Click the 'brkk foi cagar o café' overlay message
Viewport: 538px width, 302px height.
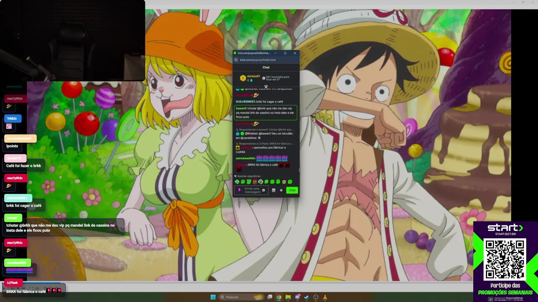(x=24, y=206)
